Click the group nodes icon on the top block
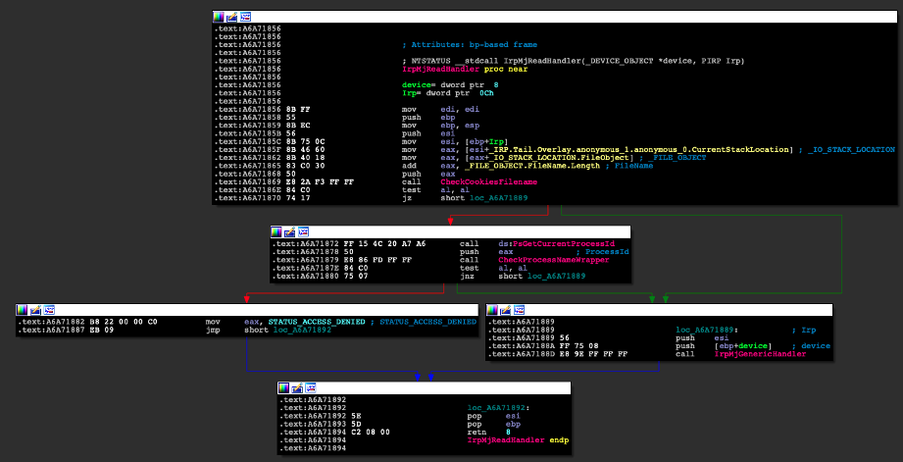 tap(245, 18)
